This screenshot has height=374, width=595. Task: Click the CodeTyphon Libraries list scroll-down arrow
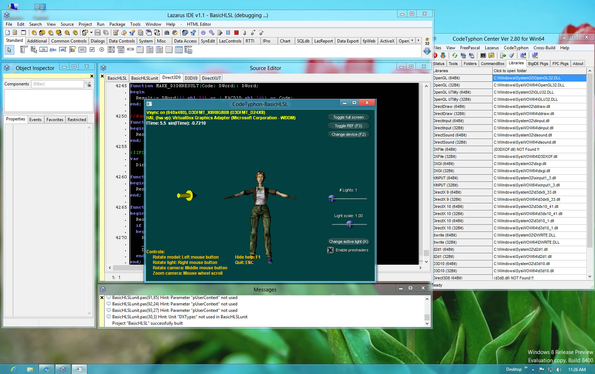(590, 276)
